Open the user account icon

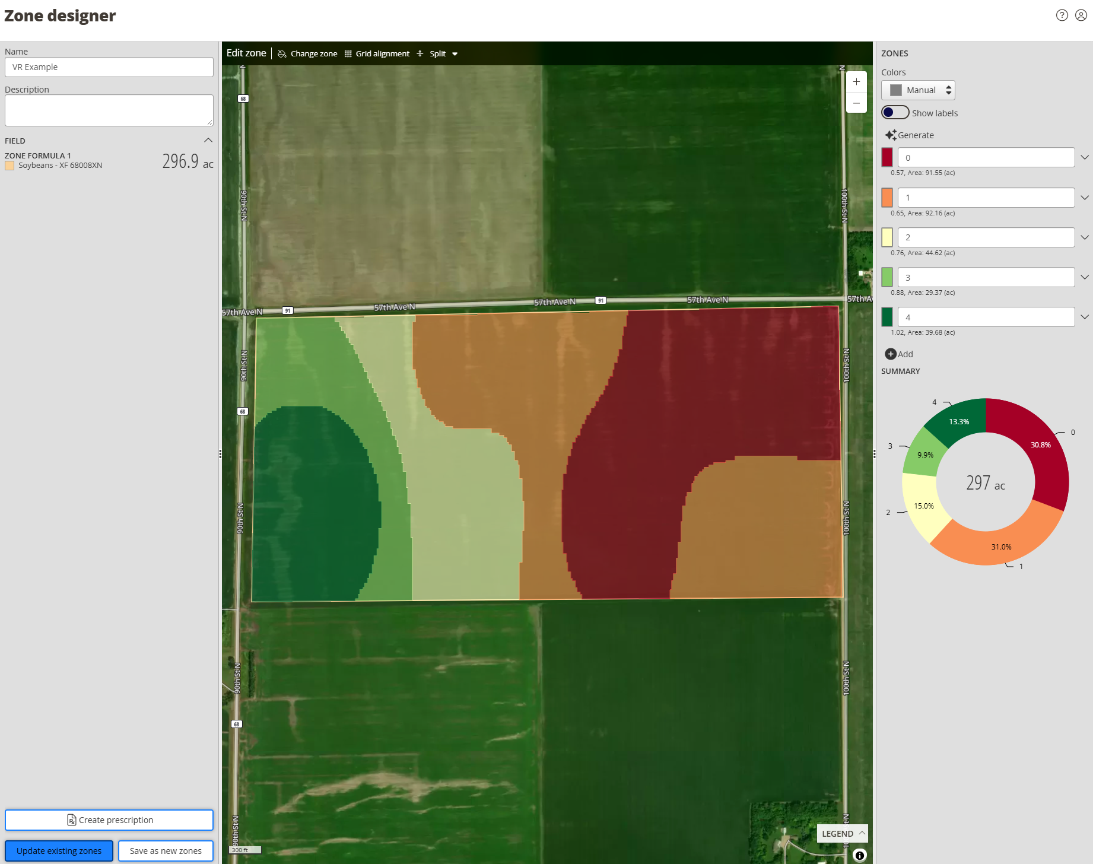coord(1081,15)
